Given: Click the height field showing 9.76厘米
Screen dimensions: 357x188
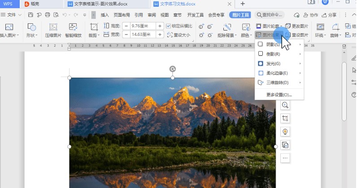Looking at the screenshot, I should tap(143, 26).
